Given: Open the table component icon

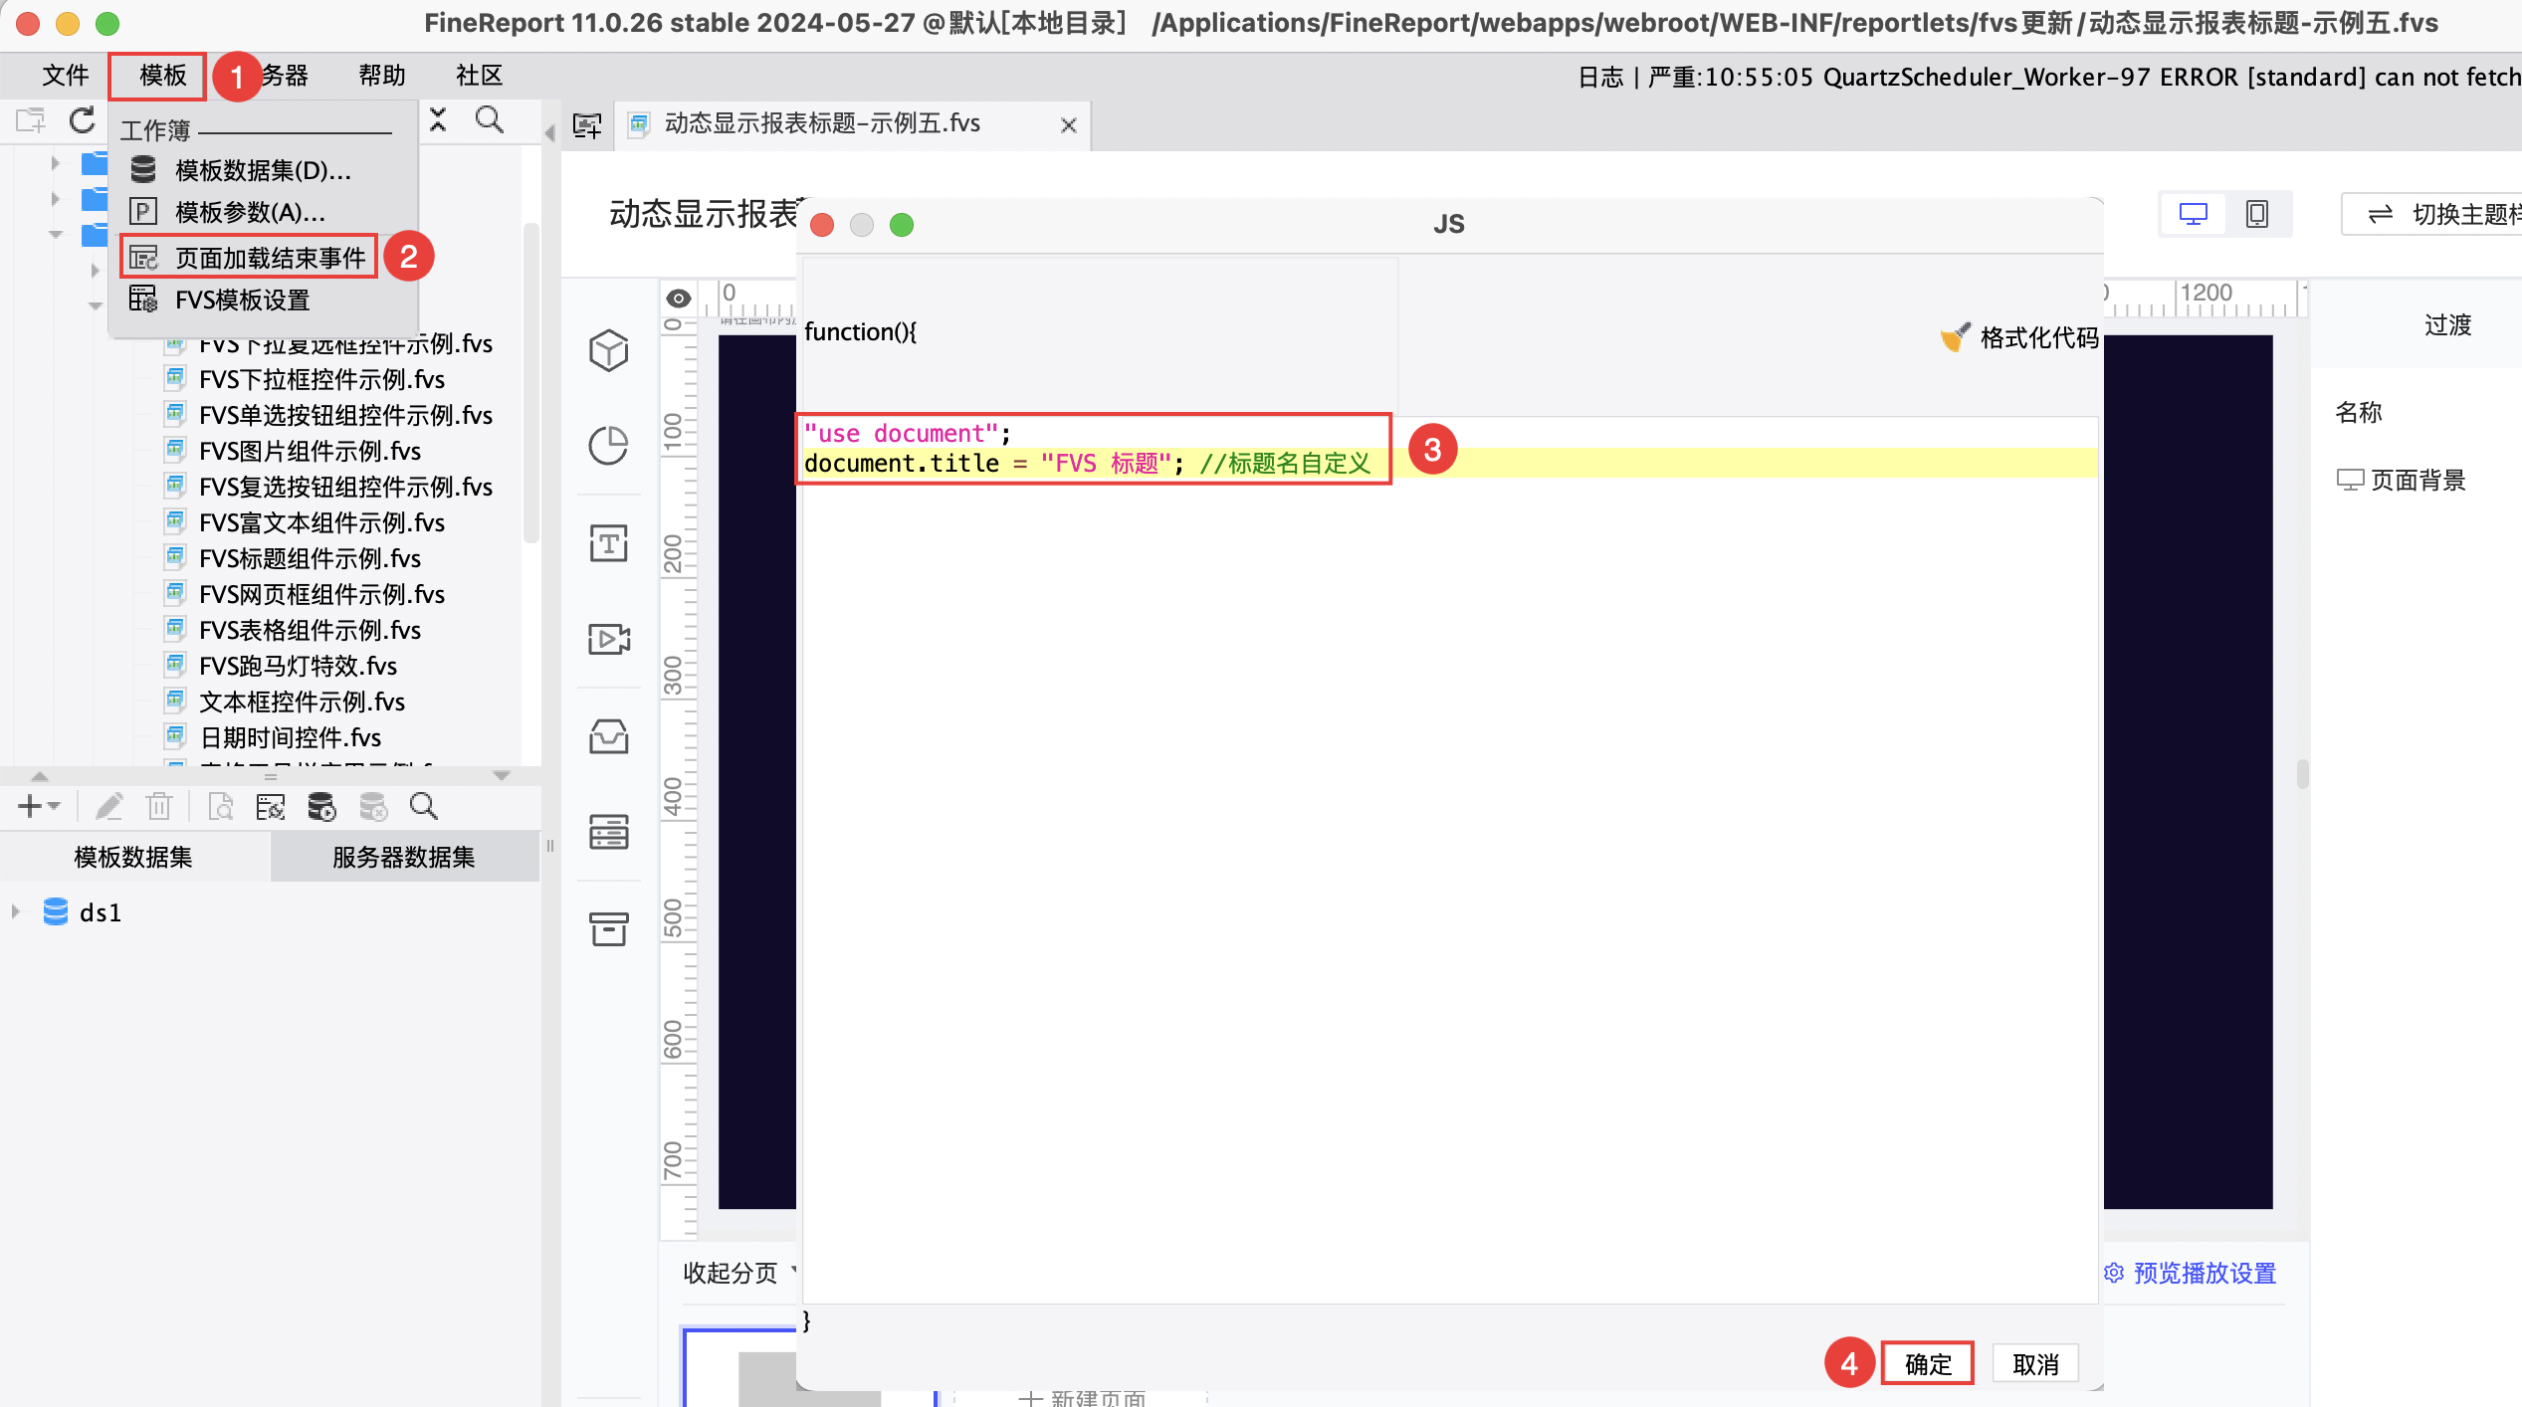Looking at the screenshot, I should click(x=608, y=832).
